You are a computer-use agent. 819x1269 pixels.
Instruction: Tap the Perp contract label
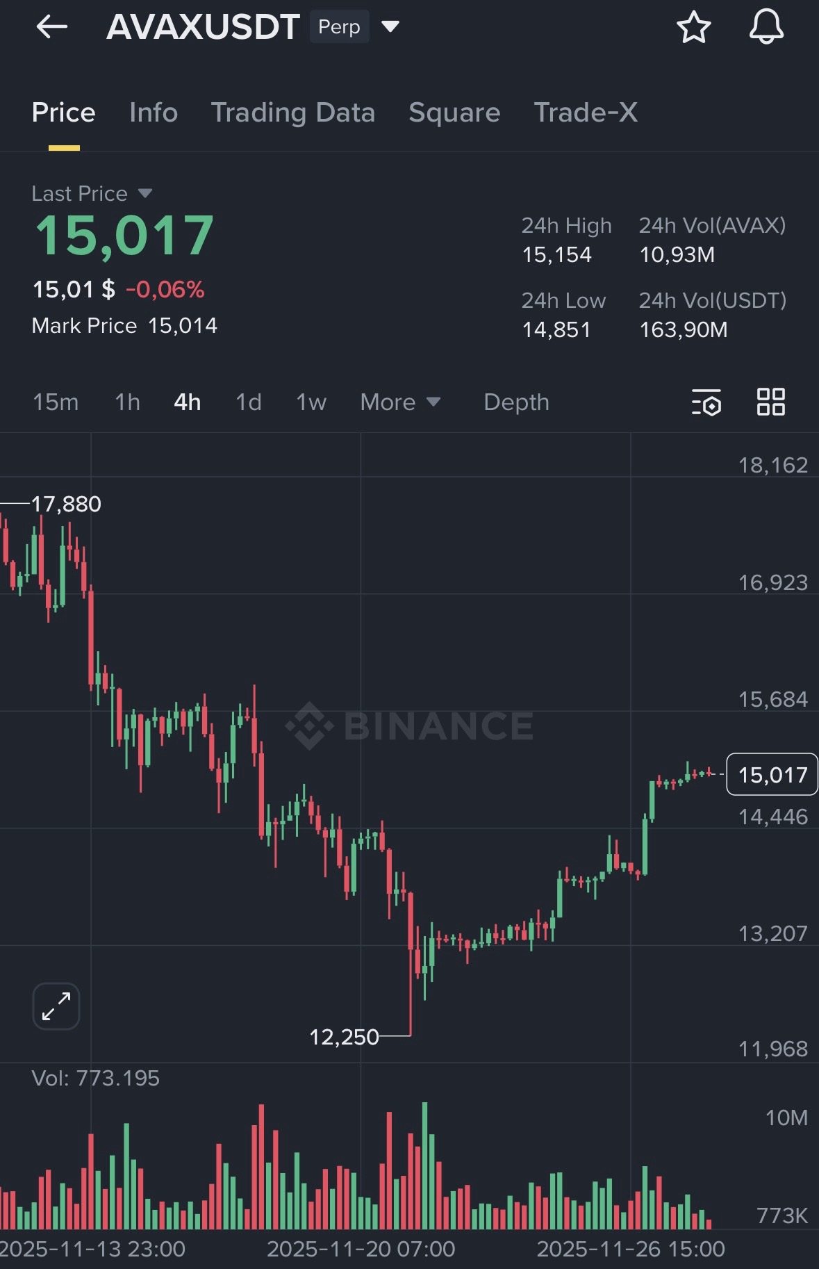[x=339, y=26]
